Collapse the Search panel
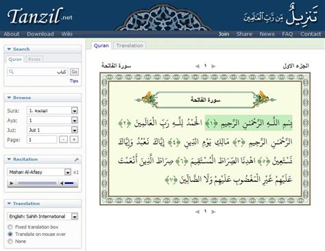The width and height of the screenshot is (325, 251). 9,49
